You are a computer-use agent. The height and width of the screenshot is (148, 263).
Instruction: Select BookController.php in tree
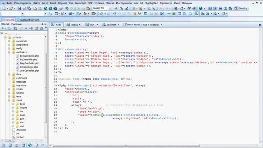29,56
